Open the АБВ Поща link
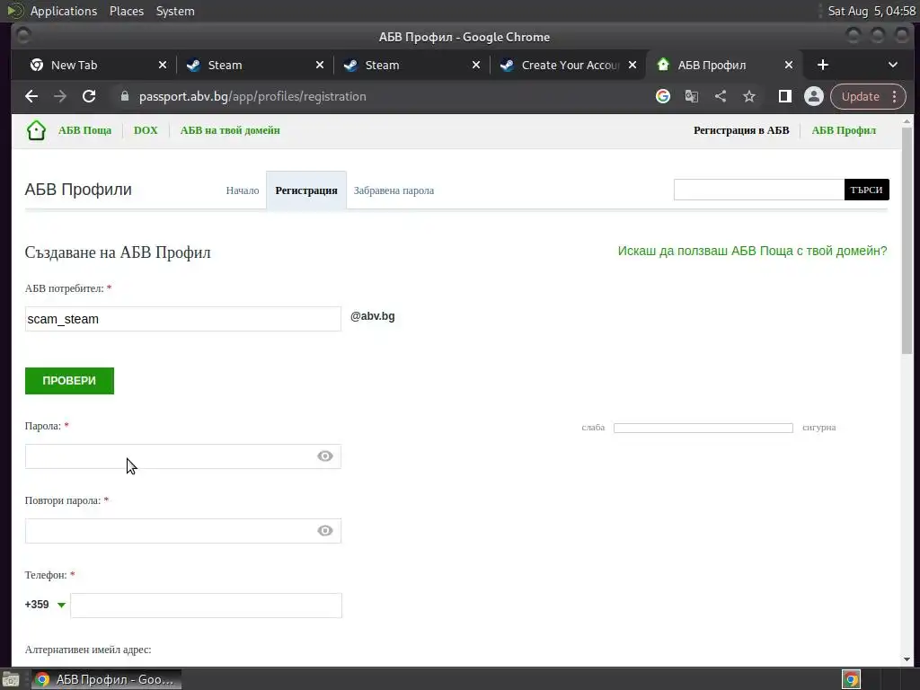The image size is (920, 690). 84,130
